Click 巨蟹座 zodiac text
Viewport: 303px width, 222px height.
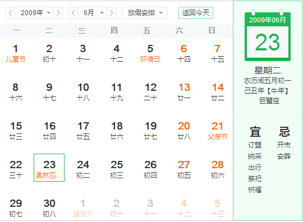(x=269, y=100)
